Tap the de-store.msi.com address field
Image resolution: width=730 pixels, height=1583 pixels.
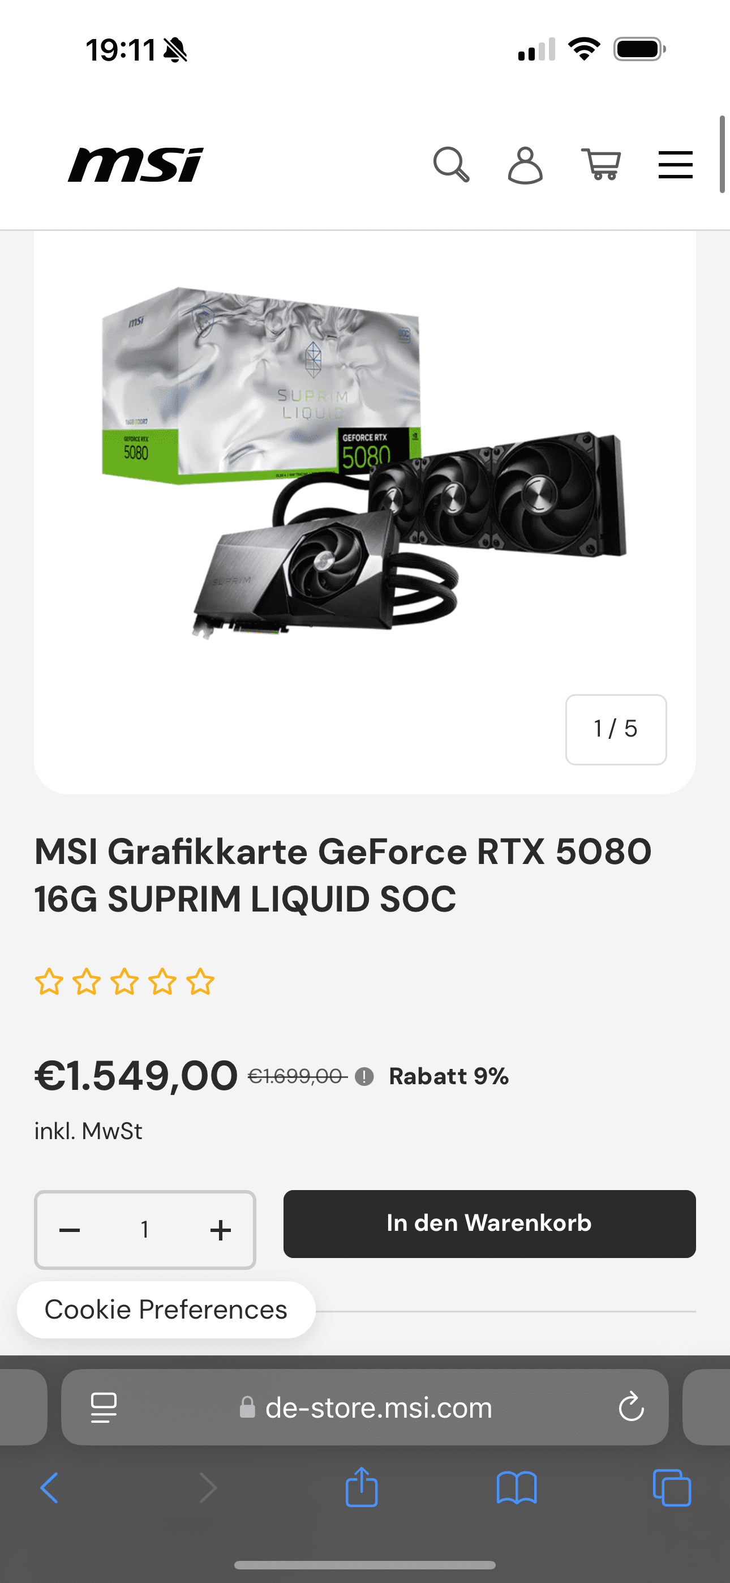(x=365, y=1406)
